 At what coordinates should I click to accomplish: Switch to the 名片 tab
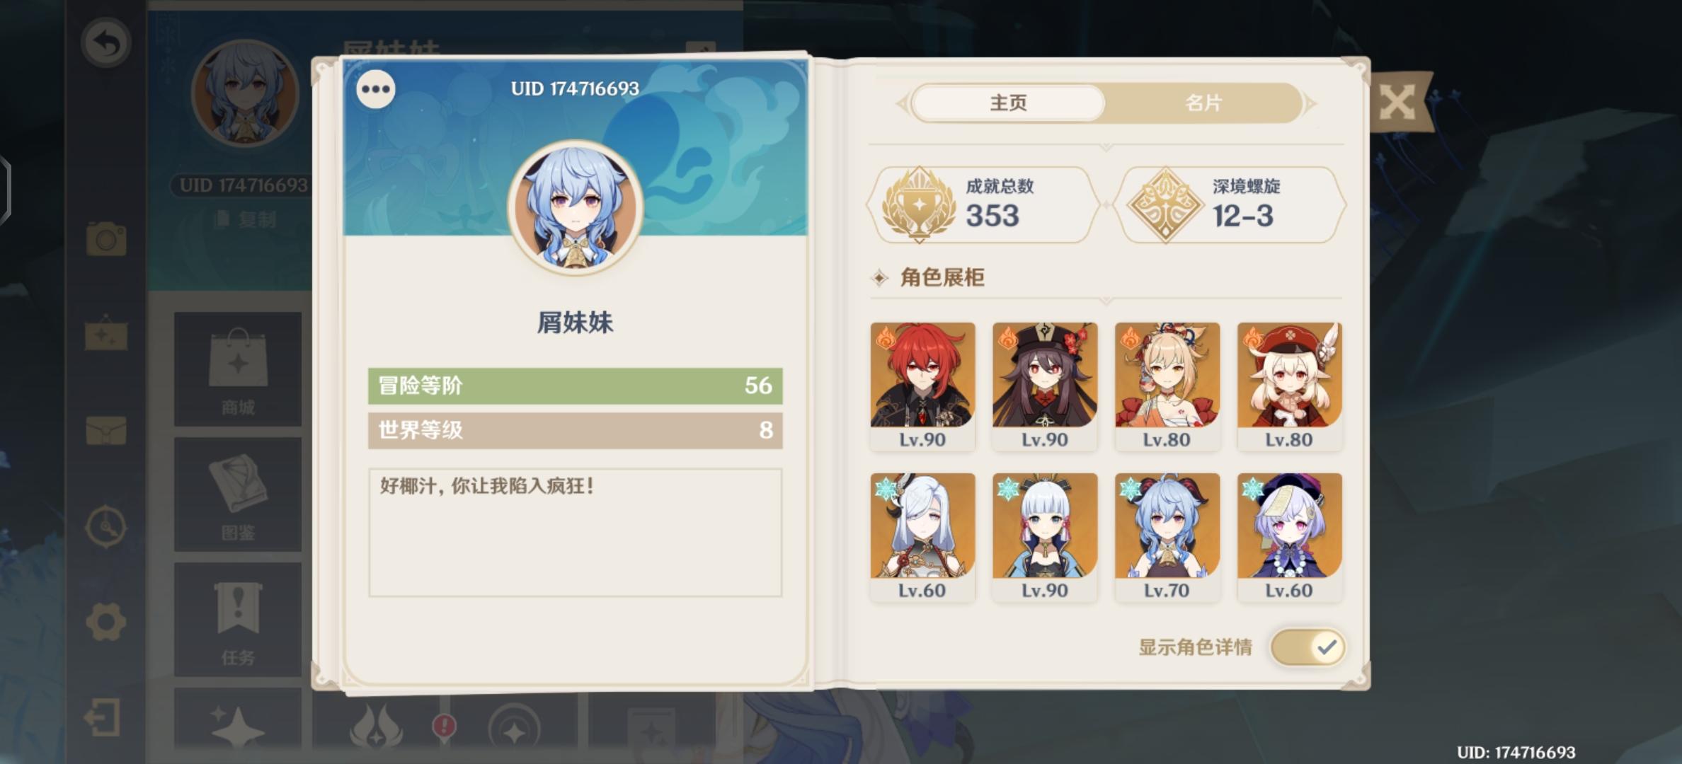click(x=1203, y=103)
